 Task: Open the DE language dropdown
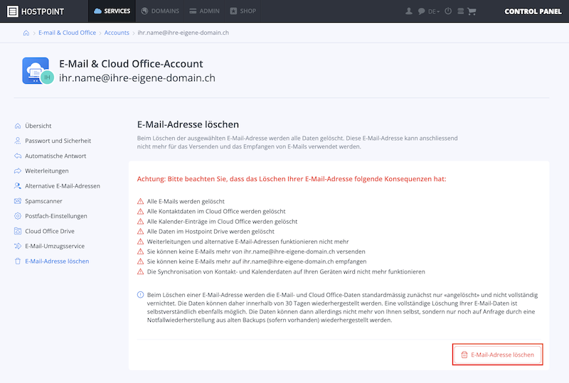pyautogui.click(x=434, y=11)
